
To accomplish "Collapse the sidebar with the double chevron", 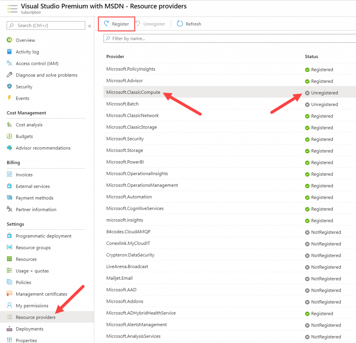I will click(90, 25).
